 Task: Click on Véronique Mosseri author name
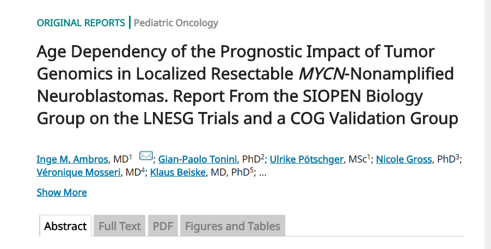coord(79,173)
